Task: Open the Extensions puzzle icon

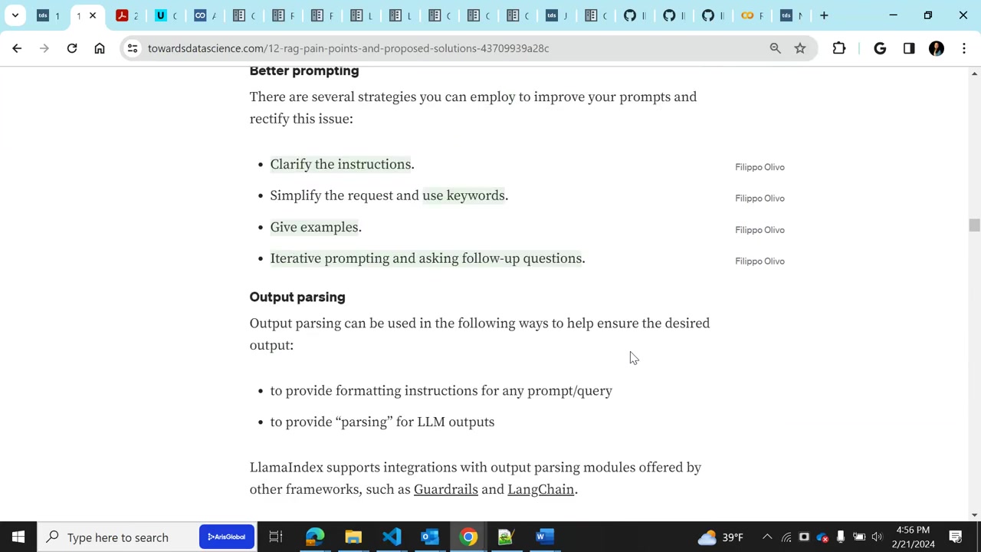Action: coord(839,48)
